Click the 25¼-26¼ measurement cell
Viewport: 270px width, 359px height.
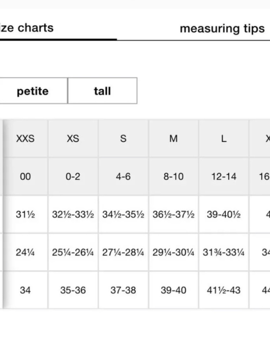pyautogui.click(x=73, y=252)
